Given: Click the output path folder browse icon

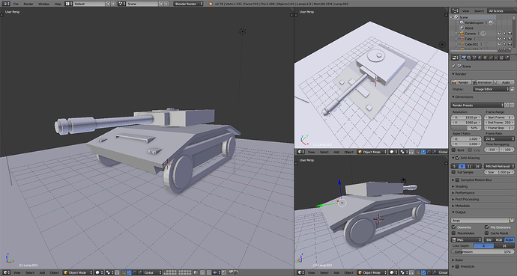Looking at the screenshot, I should (x=512, y=221).
